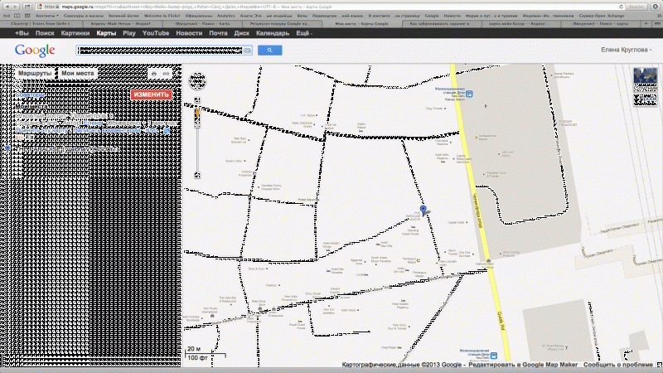Click the print icon in left panel
Viewport: 663px width, 373px height.
tap(154, 74)
